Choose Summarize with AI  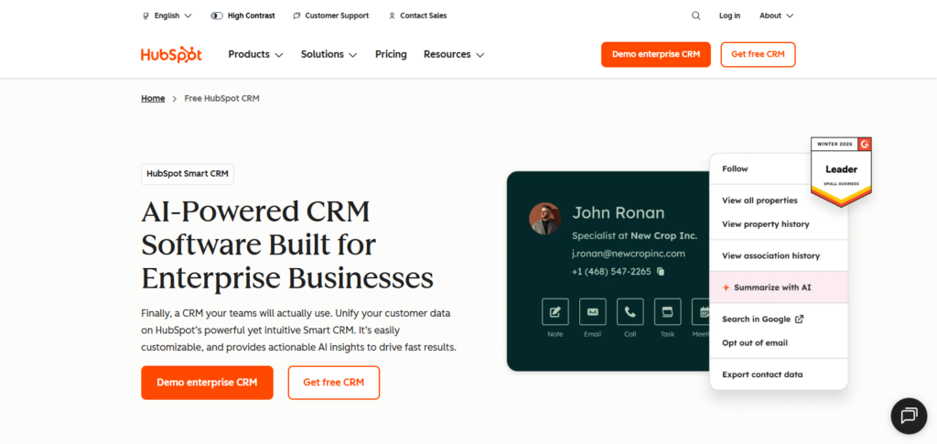pyautogui.click(x=779, y=287)
